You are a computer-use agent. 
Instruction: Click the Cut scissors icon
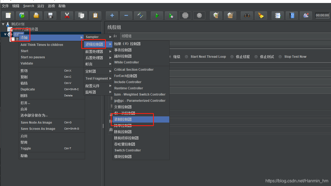67,15
